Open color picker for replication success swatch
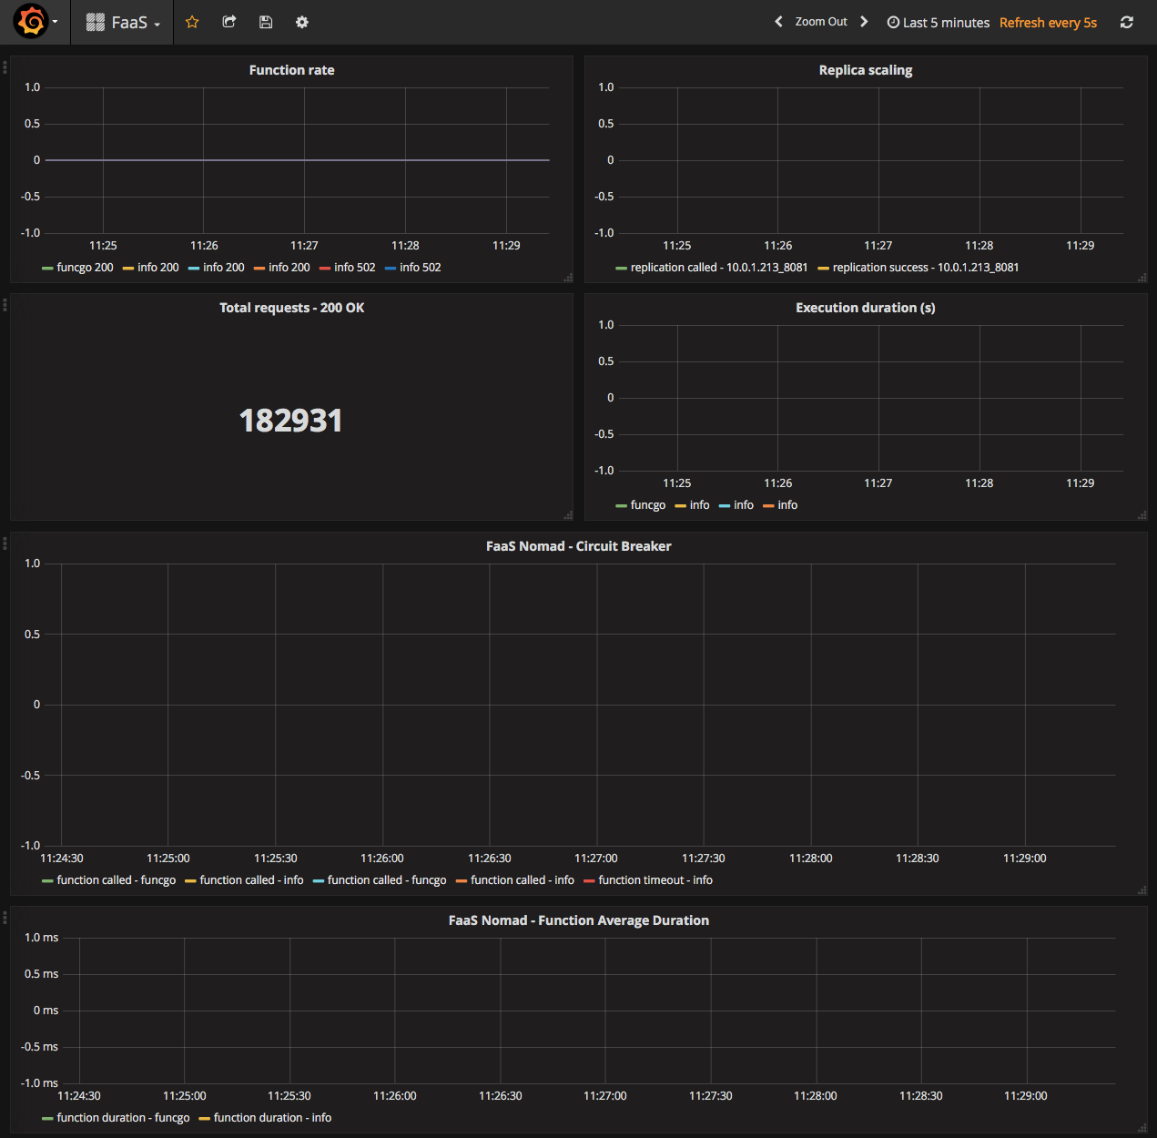 click(x=823, y=269)
